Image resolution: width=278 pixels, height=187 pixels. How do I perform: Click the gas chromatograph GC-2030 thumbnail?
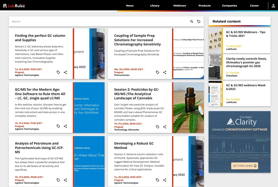[x=215, y=67]
